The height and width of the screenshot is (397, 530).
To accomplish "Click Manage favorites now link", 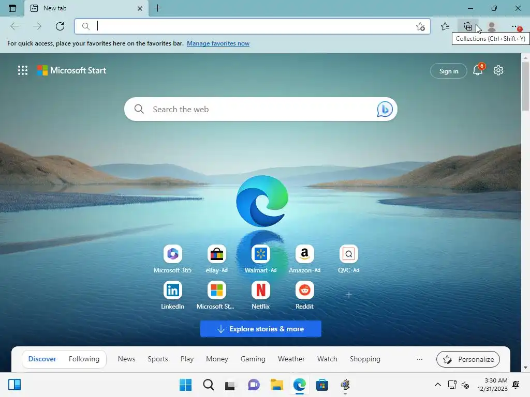I will click(x=218, y=43).
